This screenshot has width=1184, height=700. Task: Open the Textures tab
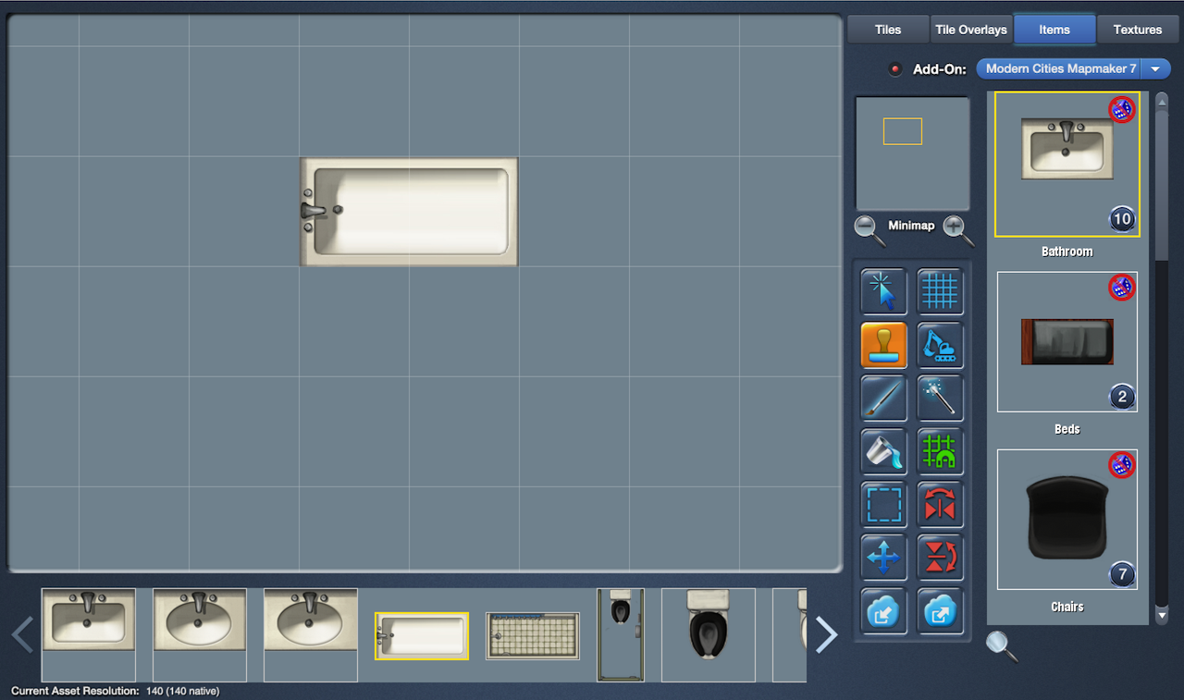pos(1137,30)
